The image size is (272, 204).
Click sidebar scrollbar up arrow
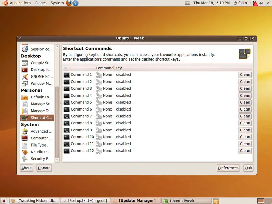pyautogui.click(x=57, y=47)
